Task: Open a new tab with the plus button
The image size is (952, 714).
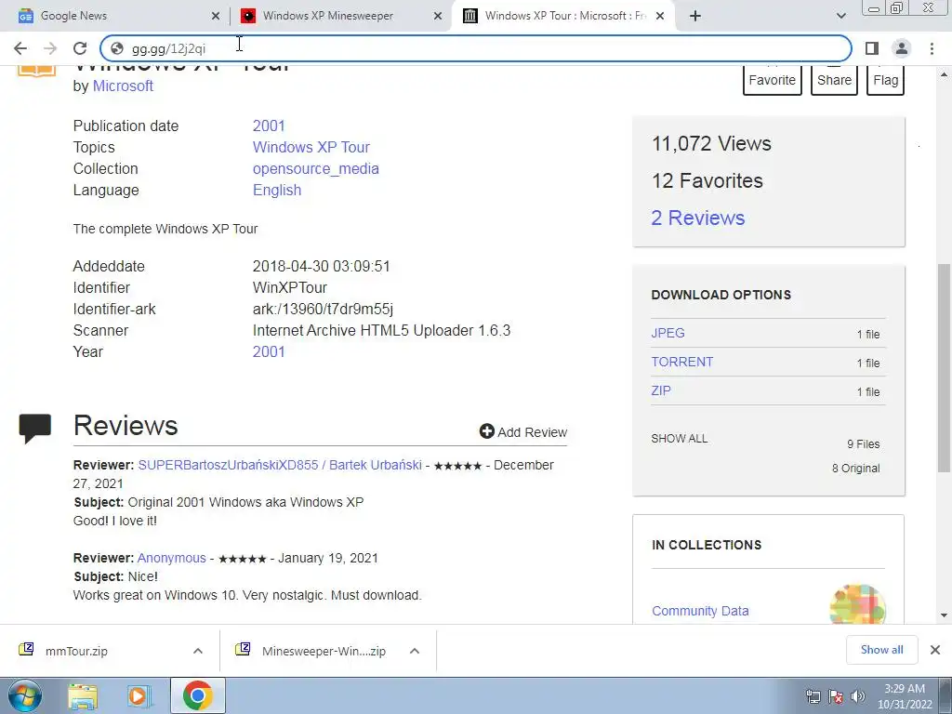Action: 695,16
